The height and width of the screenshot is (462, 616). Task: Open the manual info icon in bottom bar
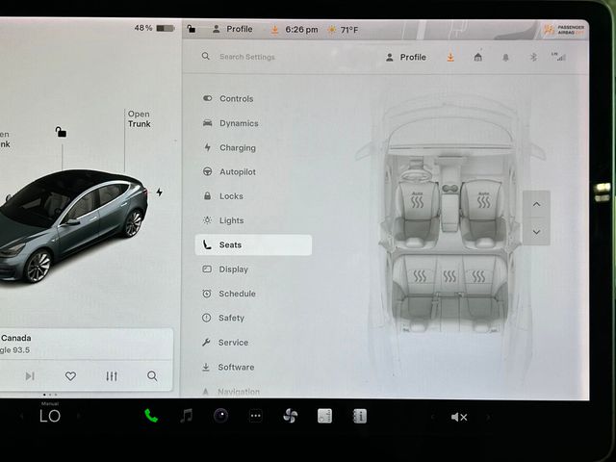click(360, 416)
